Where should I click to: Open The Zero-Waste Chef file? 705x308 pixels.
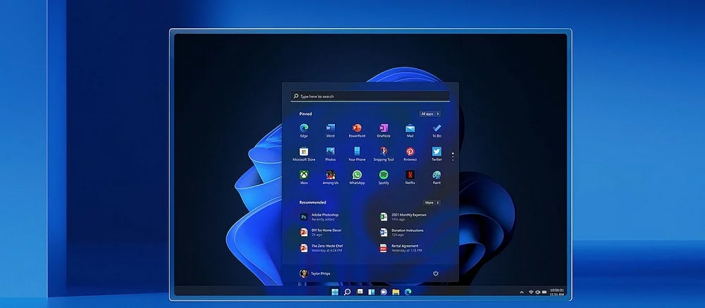click(x=321, y=248)
